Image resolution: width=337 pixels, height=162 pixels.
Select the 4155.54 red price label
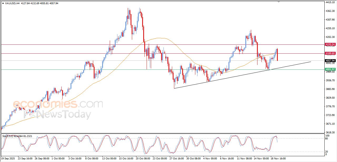coord(330,44)
